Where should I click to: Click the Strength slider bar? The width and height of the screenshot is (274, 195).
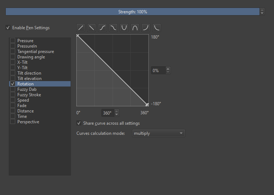132,12
